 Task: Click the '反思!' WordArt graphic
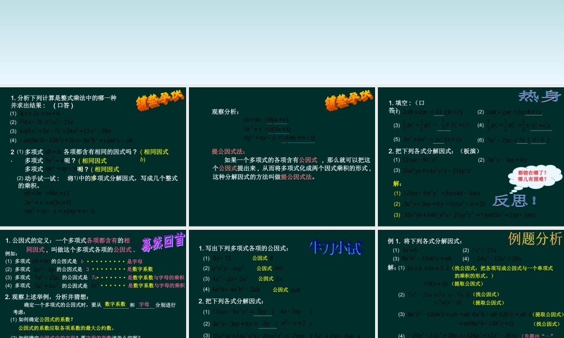click(x=514, y=201)
